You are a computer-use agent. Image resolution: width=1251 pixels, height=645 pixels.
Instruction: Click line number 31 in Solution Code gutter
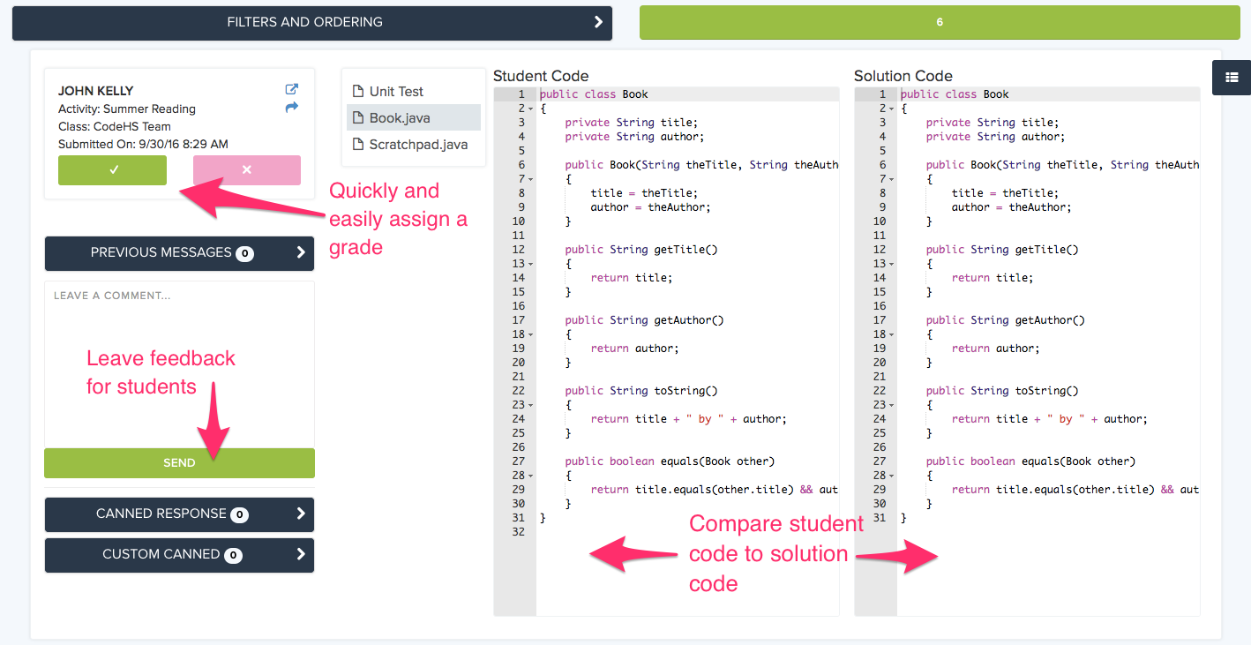tap(879, 518)
